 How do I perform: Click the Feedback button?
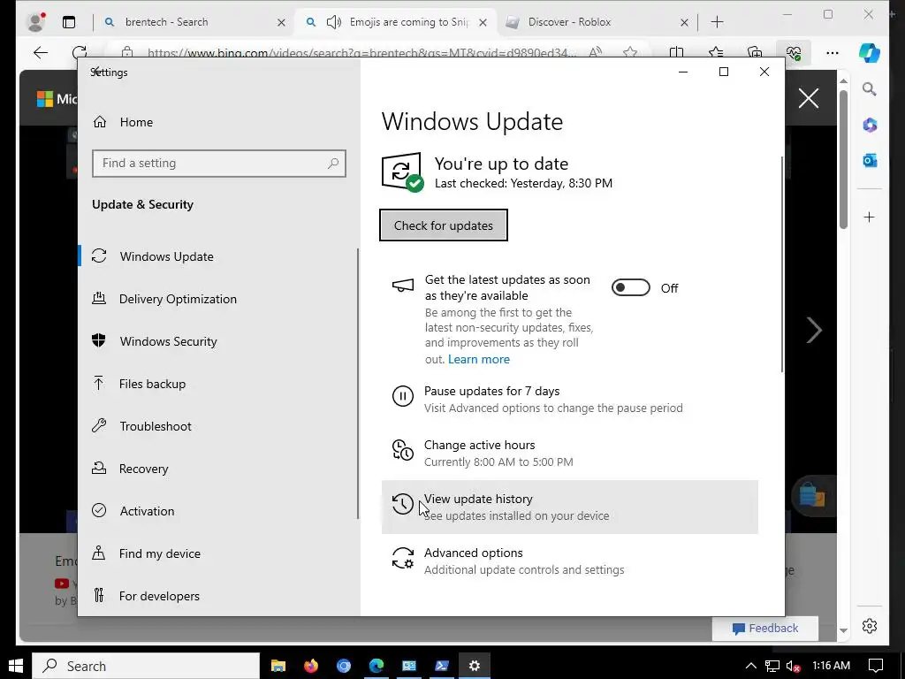click(x=764, y=629)
